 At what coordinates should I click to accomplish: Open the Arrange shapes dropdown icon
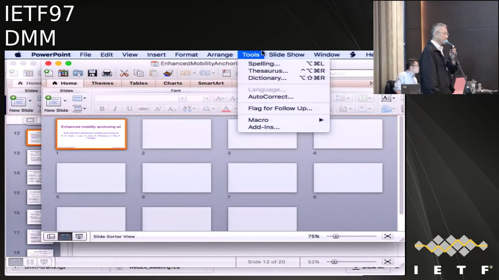[x=388, y=109]
